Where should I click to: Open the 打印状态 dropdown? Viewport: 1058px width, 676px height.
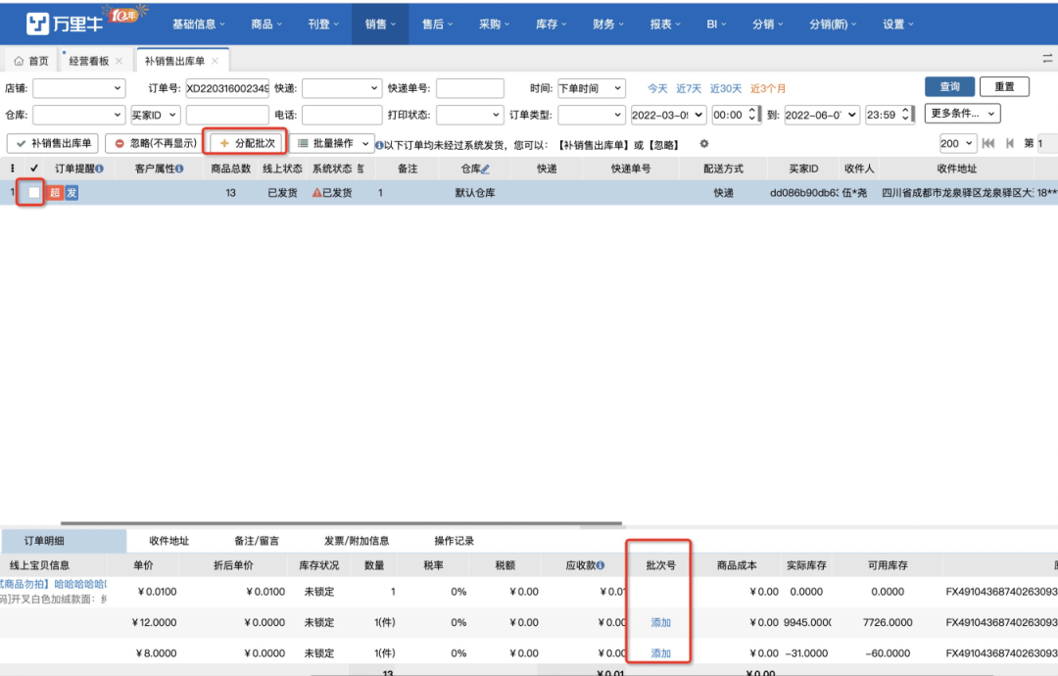tap(469, 115)
